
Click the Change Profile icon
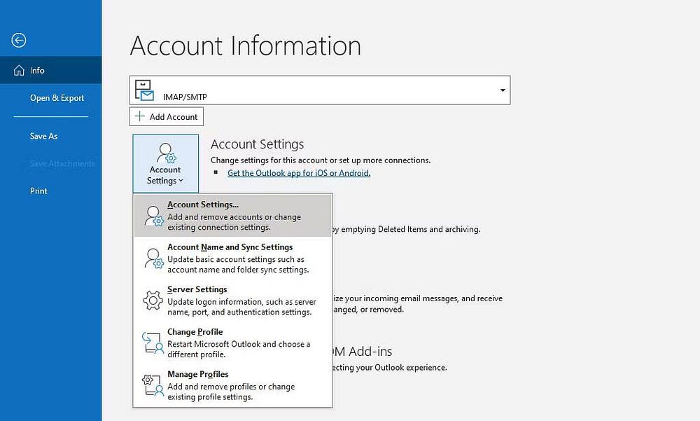click(x=153, y=343)
